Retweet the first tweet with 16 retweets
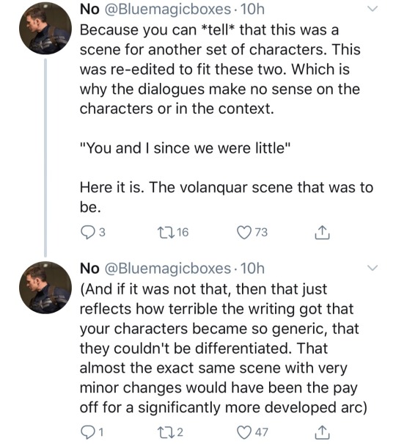This screenshot has height=444, width=396. 172,233
